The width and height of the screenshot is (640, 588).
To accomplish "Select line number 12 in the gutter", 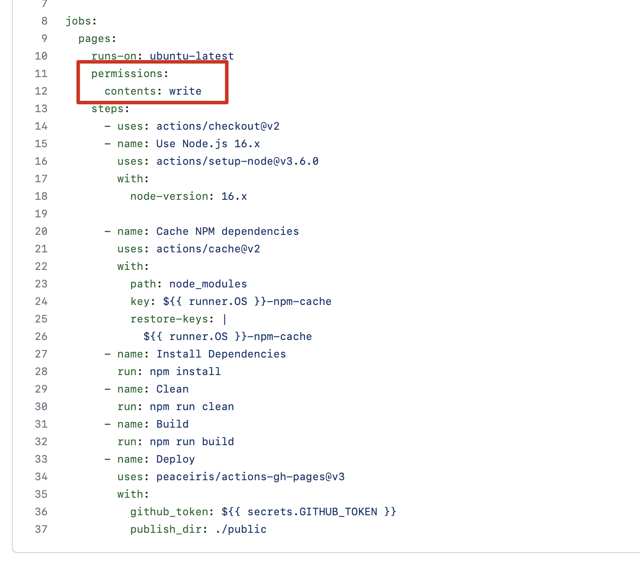I will [41, 91].
